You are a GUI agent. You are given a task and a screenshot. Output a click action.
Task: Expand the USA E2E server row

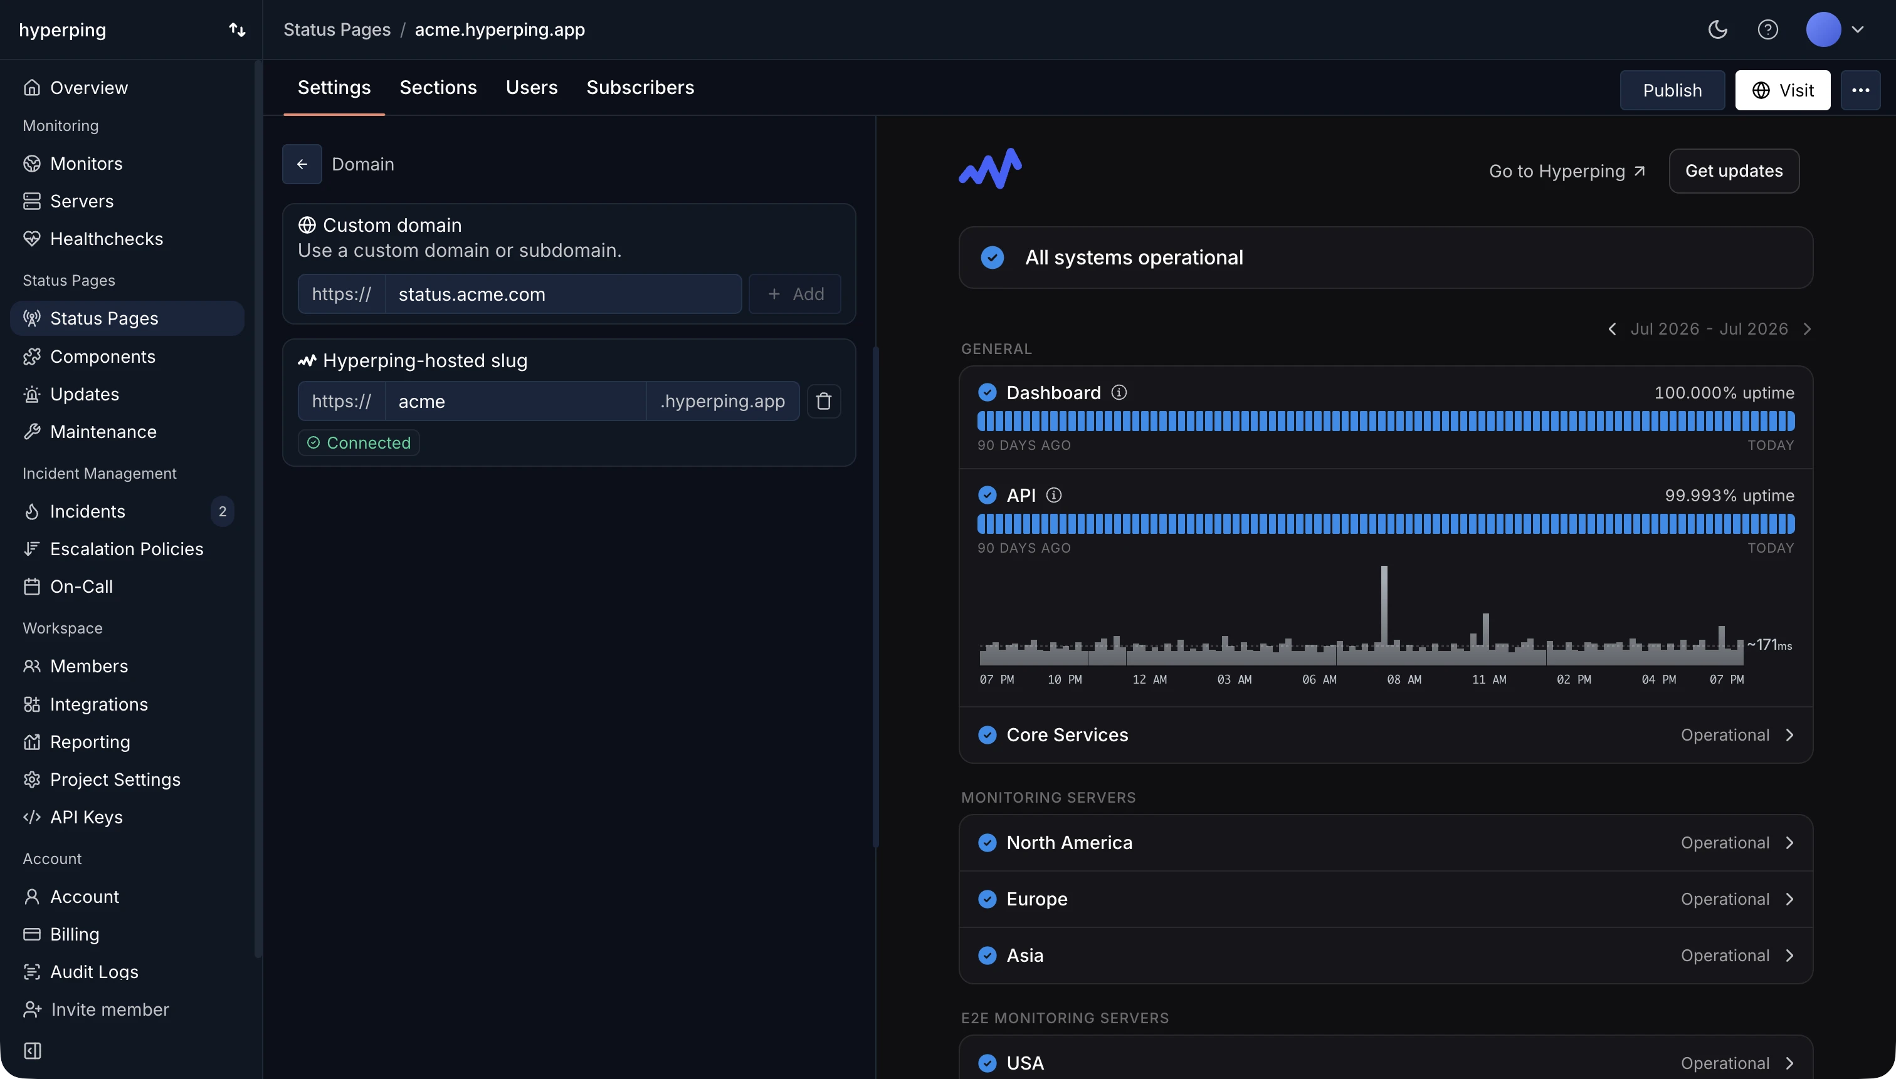click(x=1385, y=1063)
